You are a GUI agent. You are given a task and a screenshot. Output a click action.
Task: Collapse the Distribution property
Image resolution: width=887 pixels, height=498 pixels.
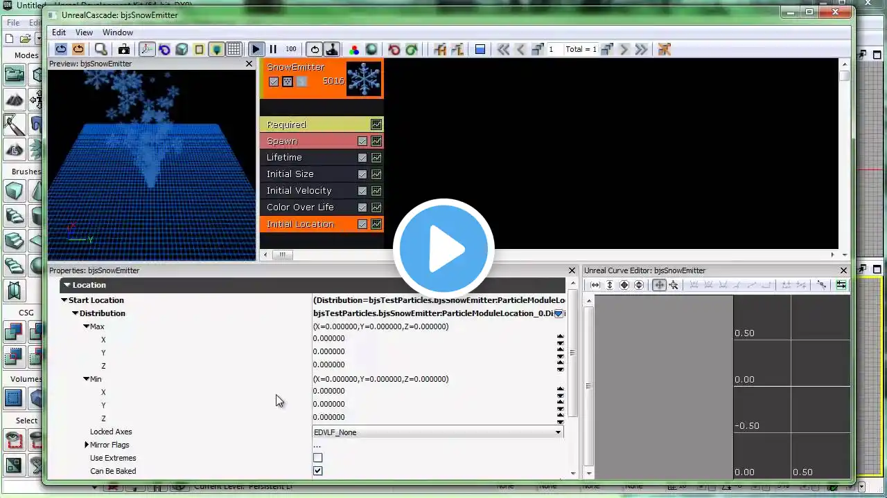pyautogui.click(x=76, y=313)
